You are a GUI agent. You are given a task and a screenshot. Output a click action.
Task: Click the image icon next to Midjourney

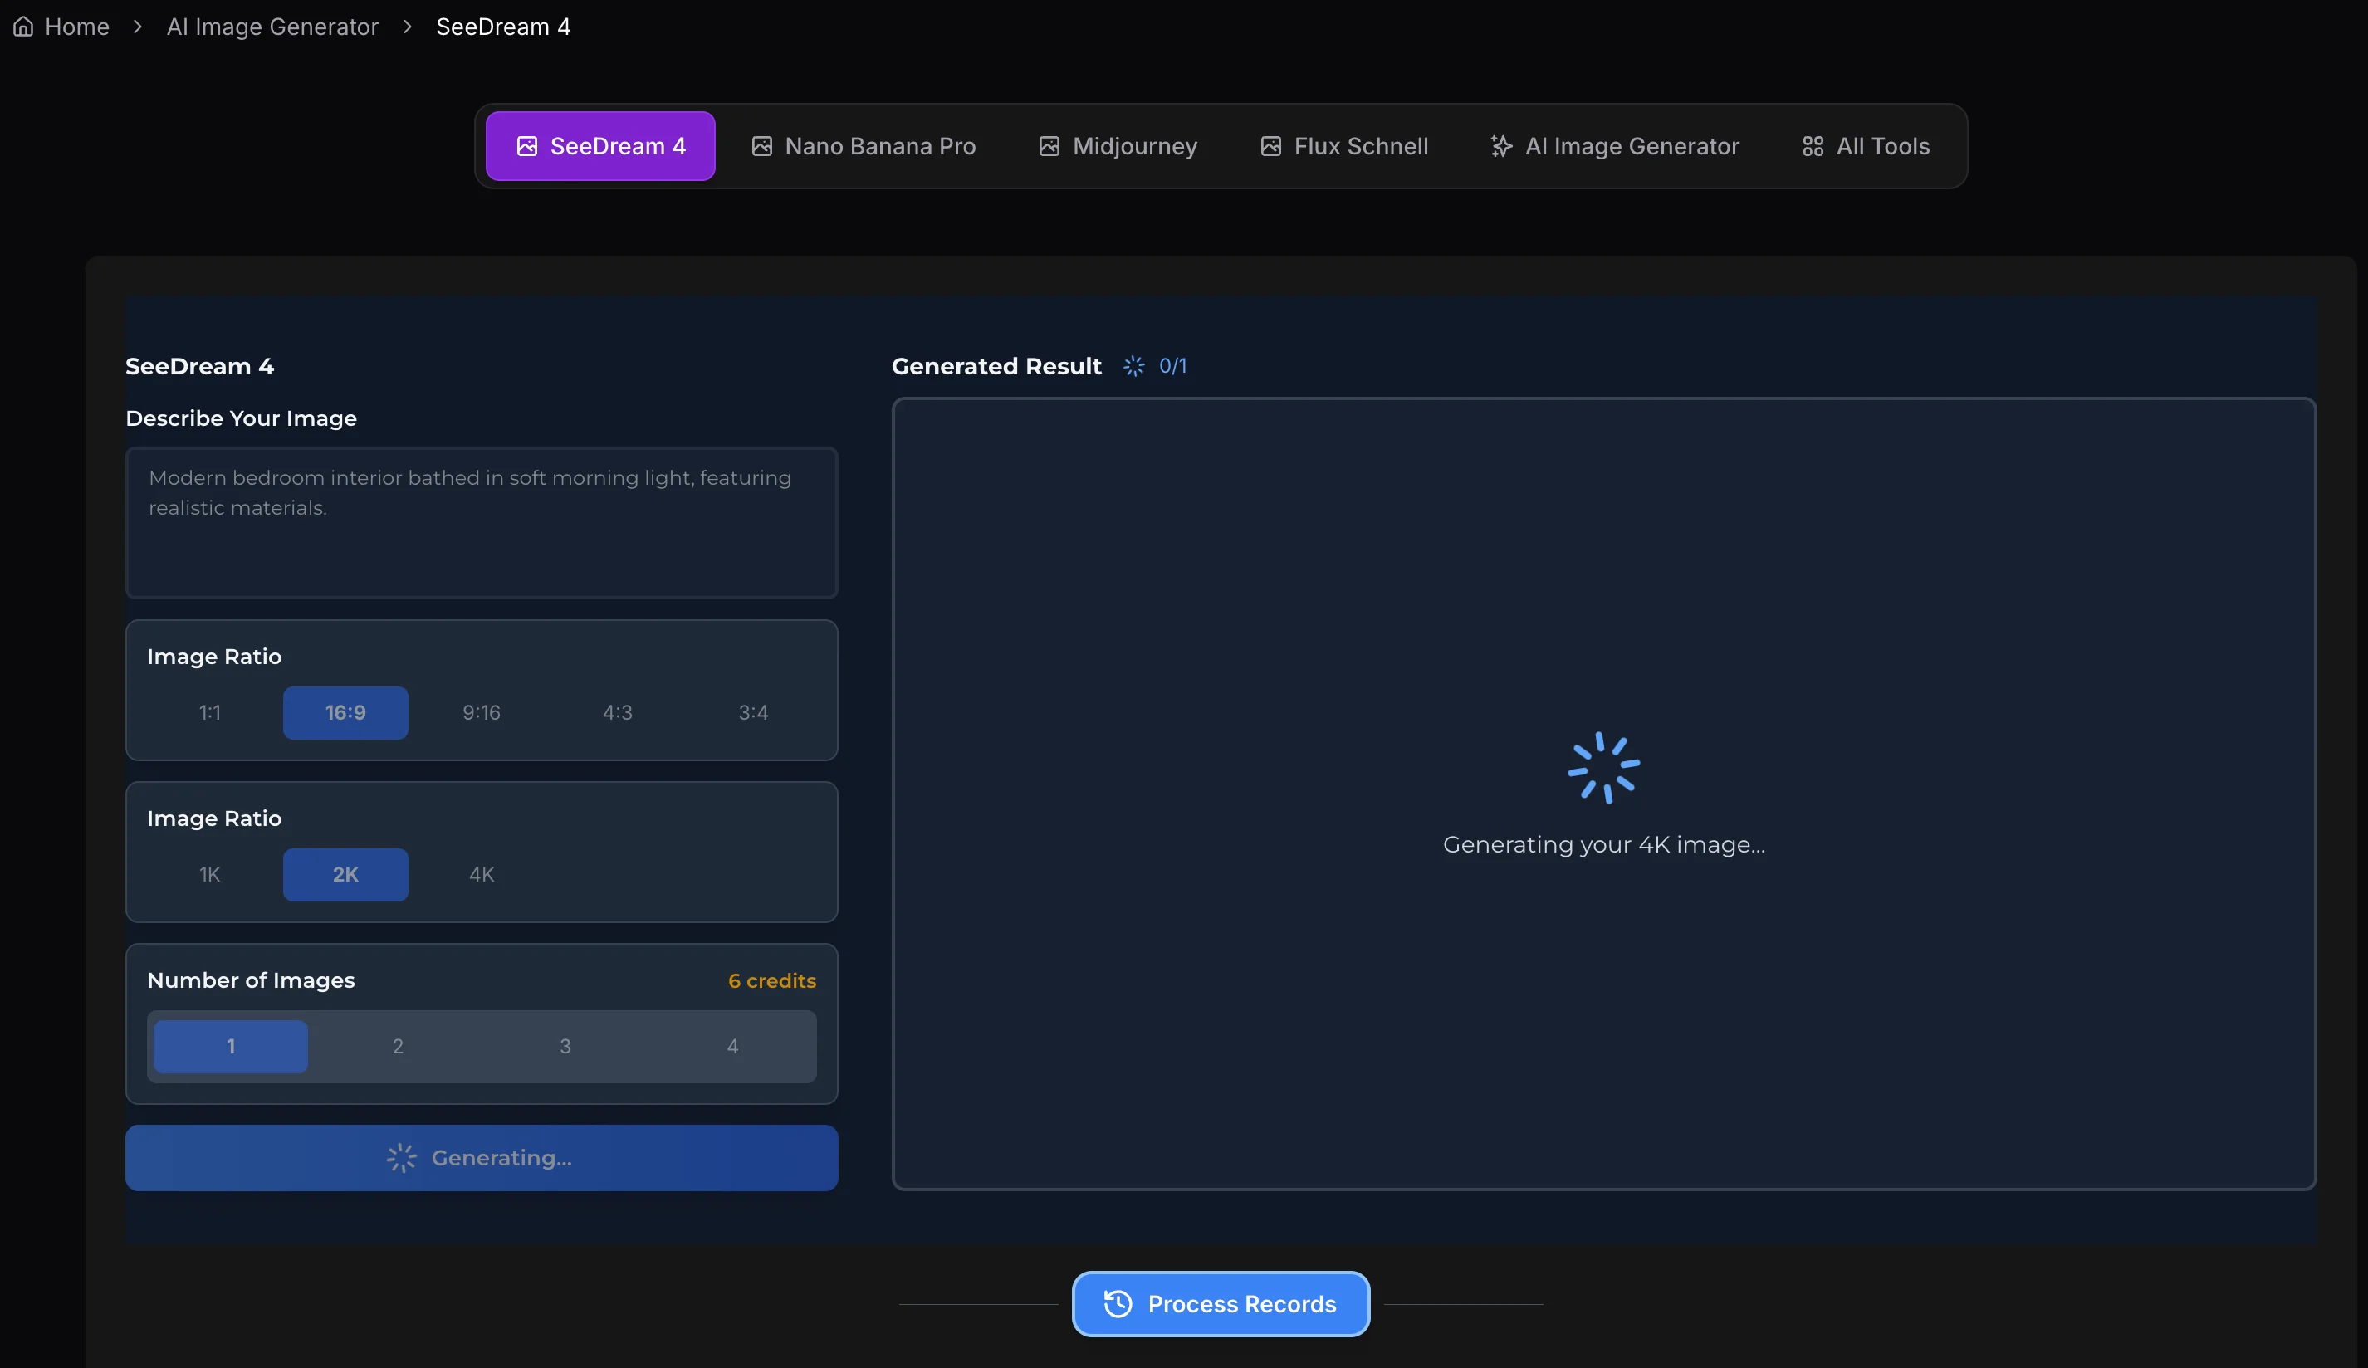point(1048,145)
